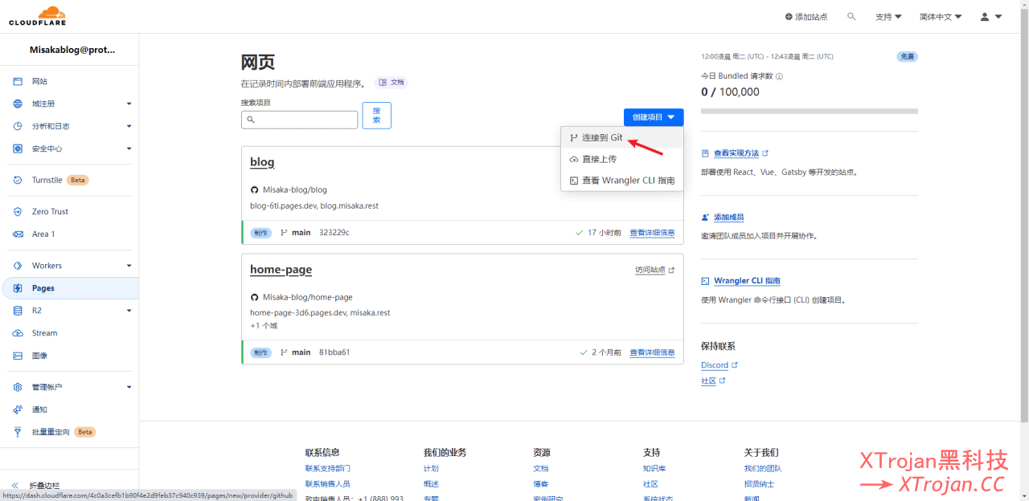Select the R2 storage sidebar icon
This screenshot has width=1029, height=501.
[x=17, y=310]
